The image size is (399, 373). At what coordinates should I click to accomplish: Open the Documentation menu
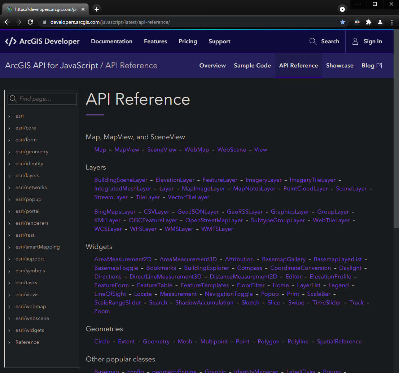112,41
